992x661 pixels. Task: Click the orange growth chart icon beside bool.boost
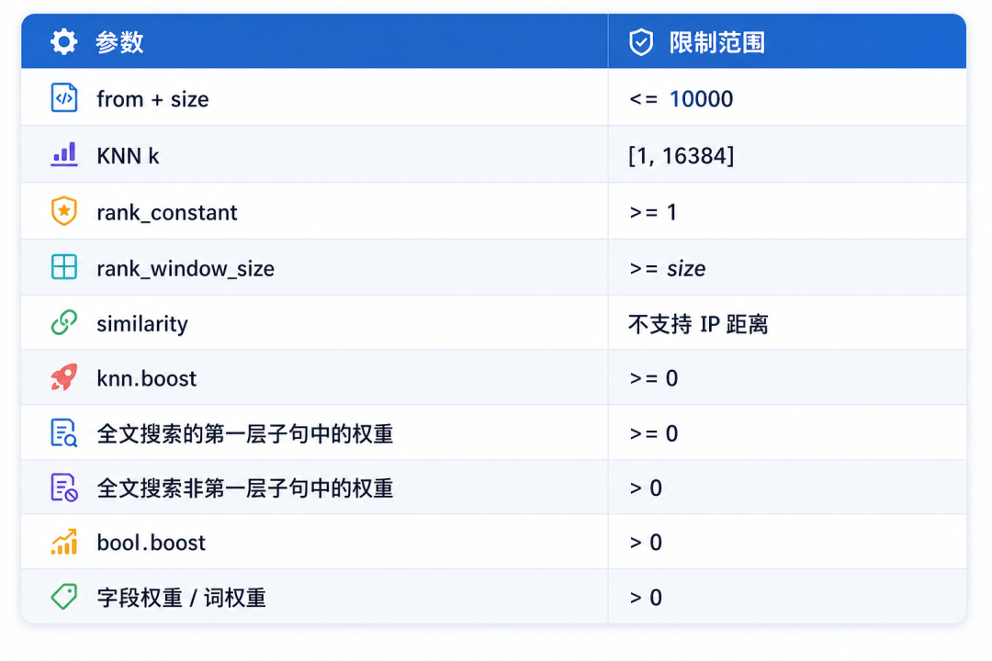point(64,542)
